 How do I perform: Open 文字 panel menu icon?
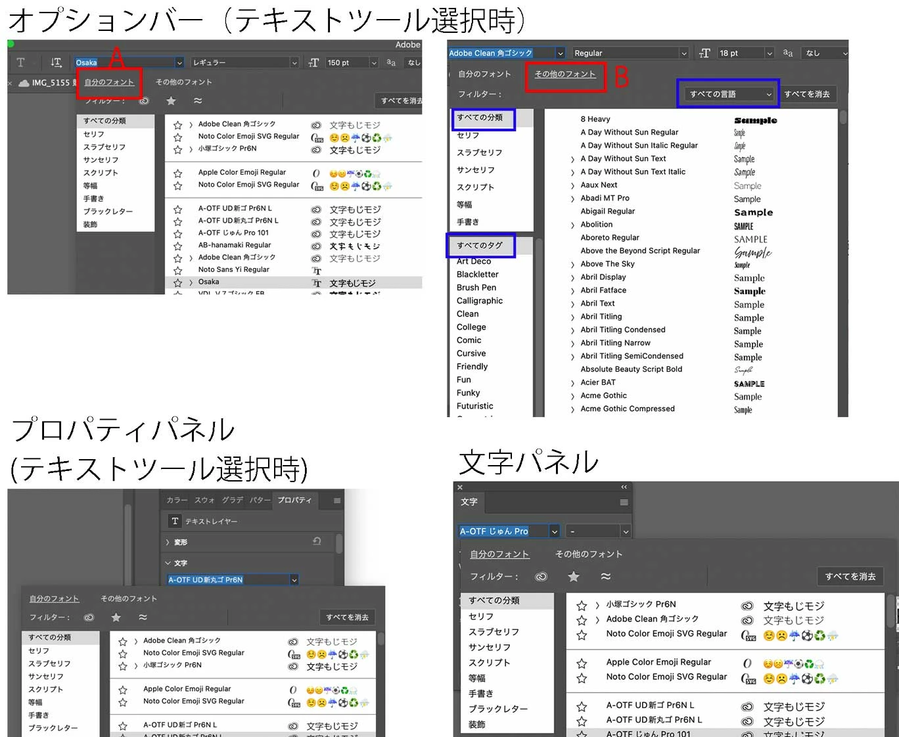point(624,502)
